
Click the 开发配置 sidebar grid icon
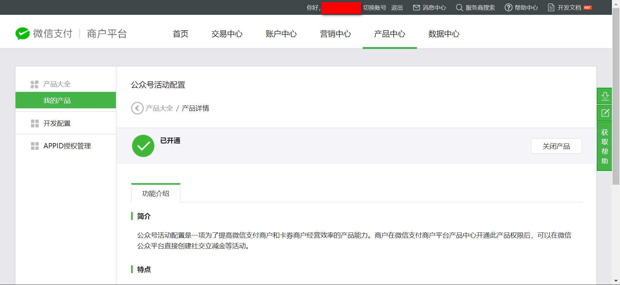[x=35, y=123]
